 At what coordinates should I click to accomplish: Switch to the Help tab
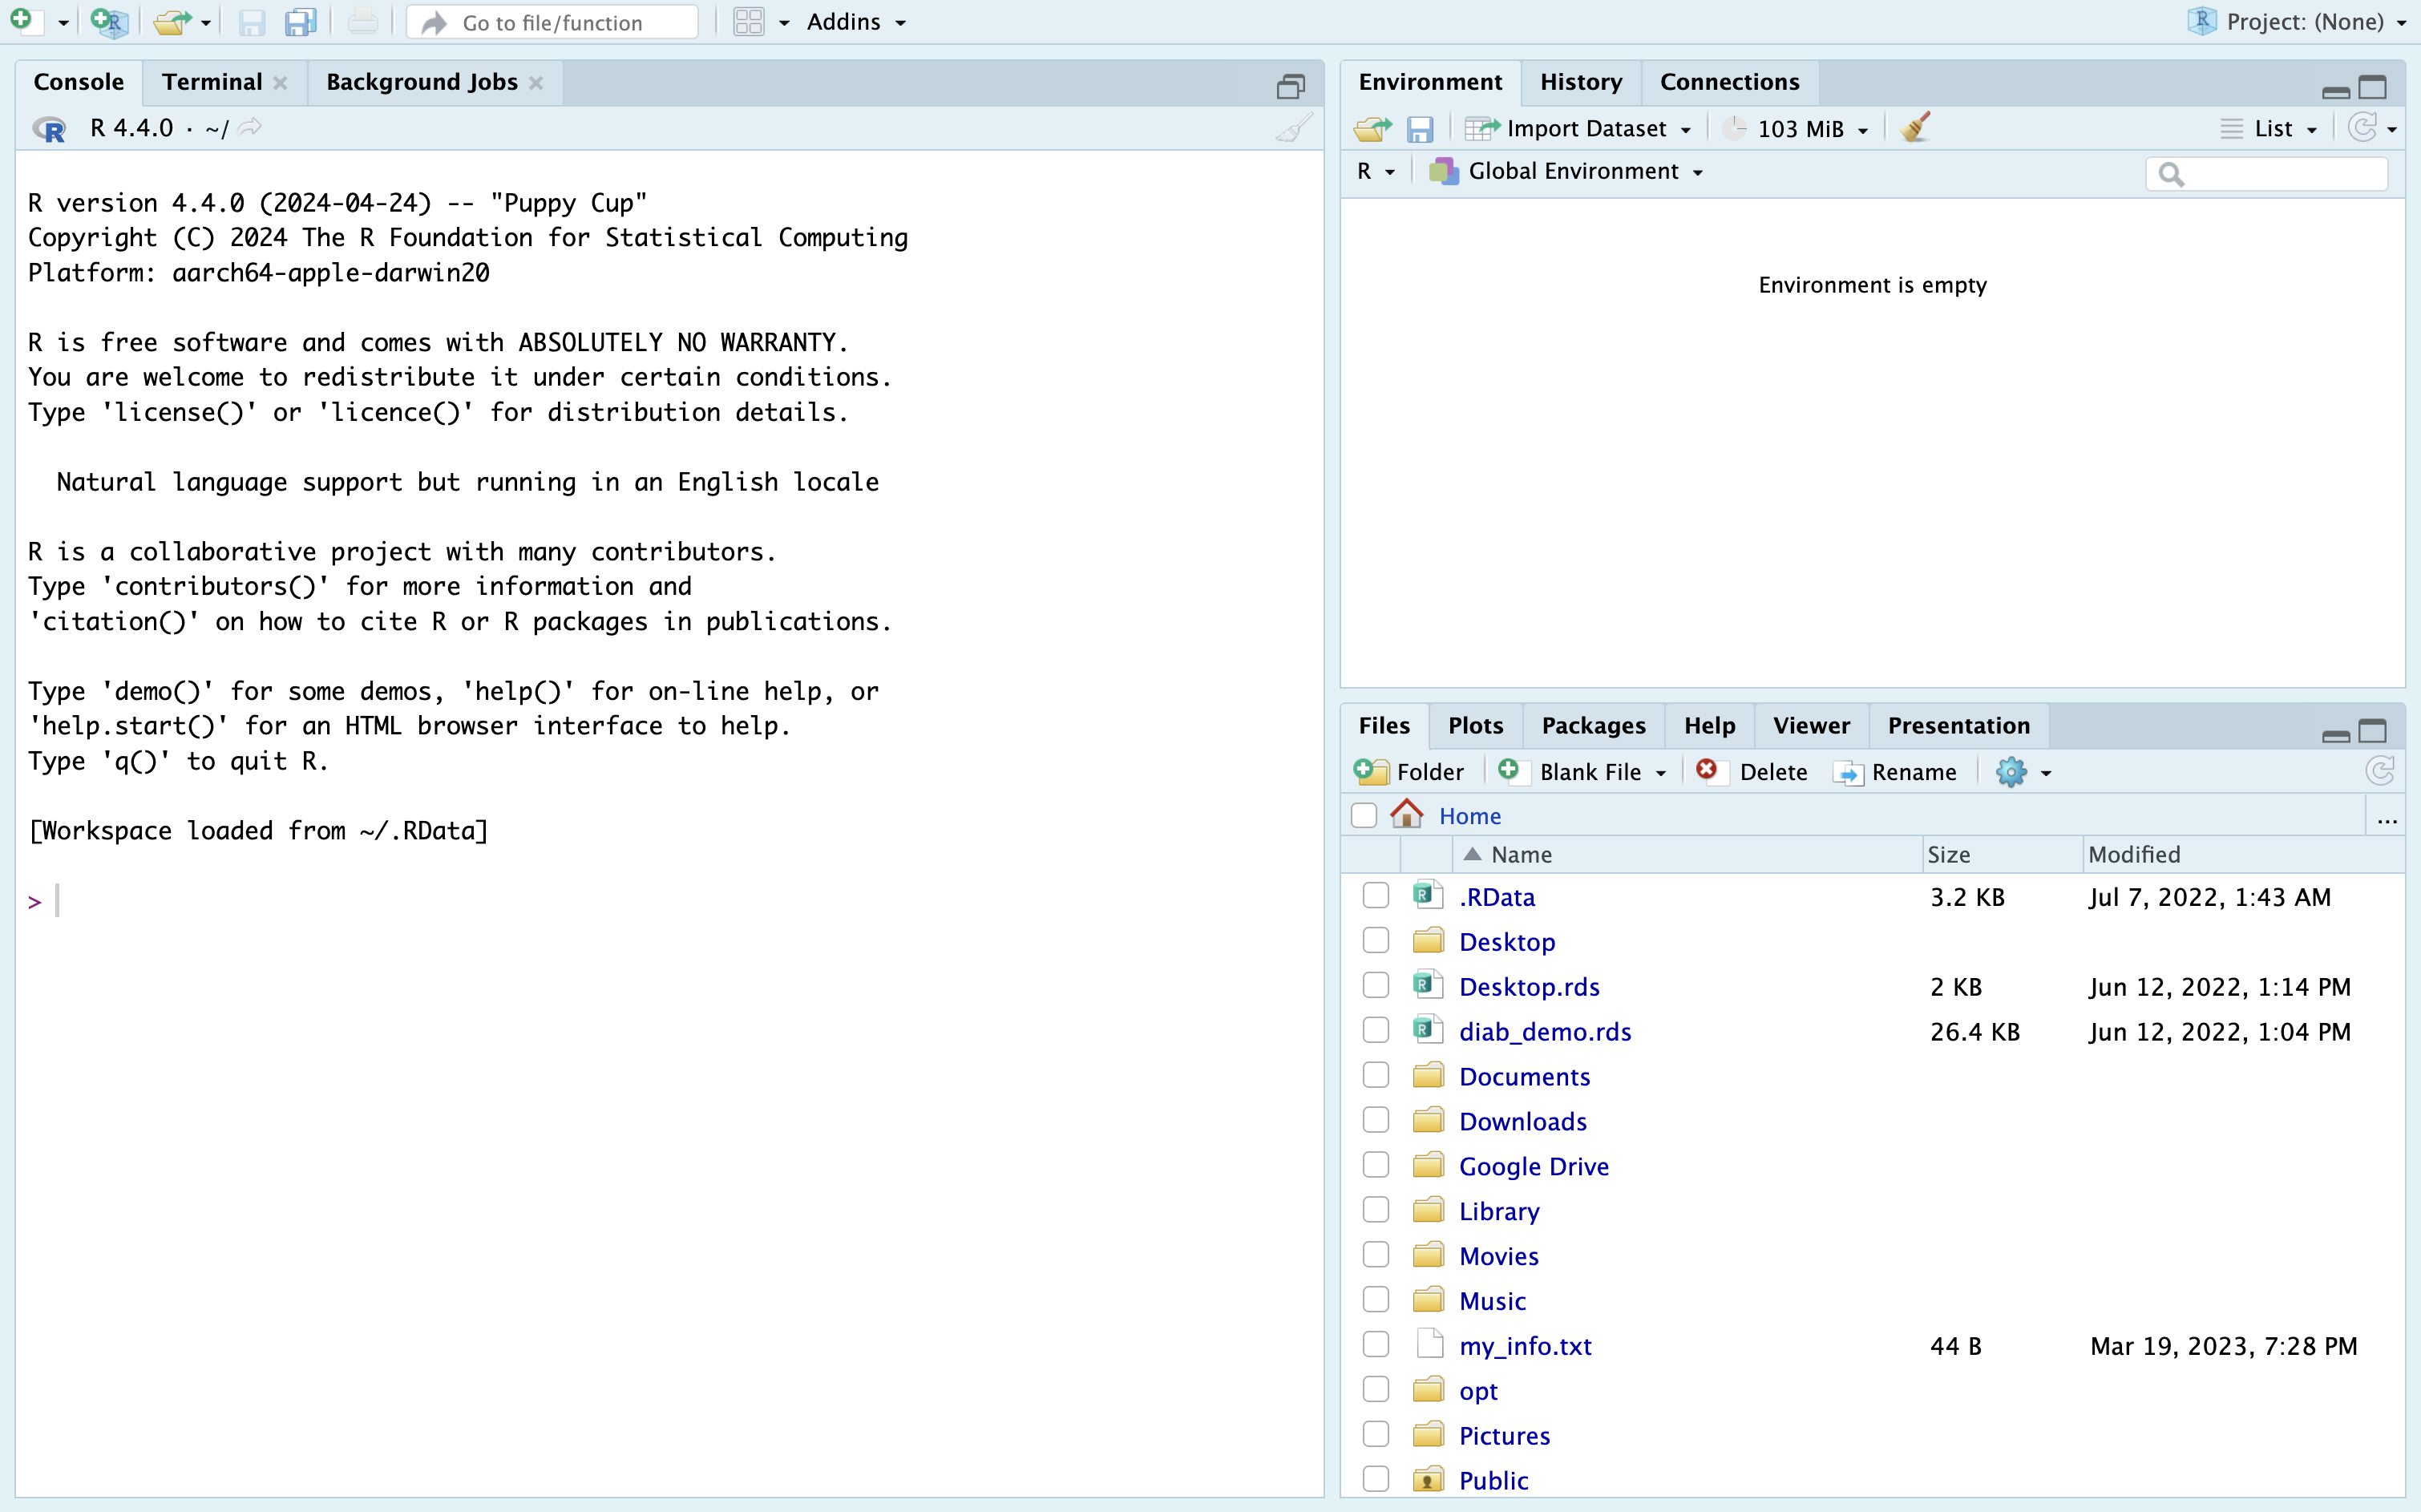[x=1709, y=726]
